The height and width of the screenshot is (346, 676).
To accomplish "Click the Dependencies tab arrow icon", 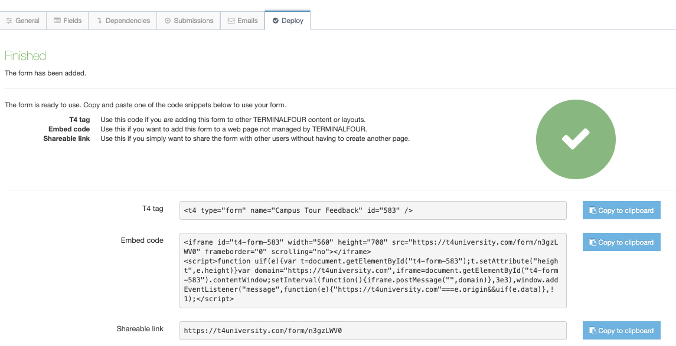I will coord(99,21).
